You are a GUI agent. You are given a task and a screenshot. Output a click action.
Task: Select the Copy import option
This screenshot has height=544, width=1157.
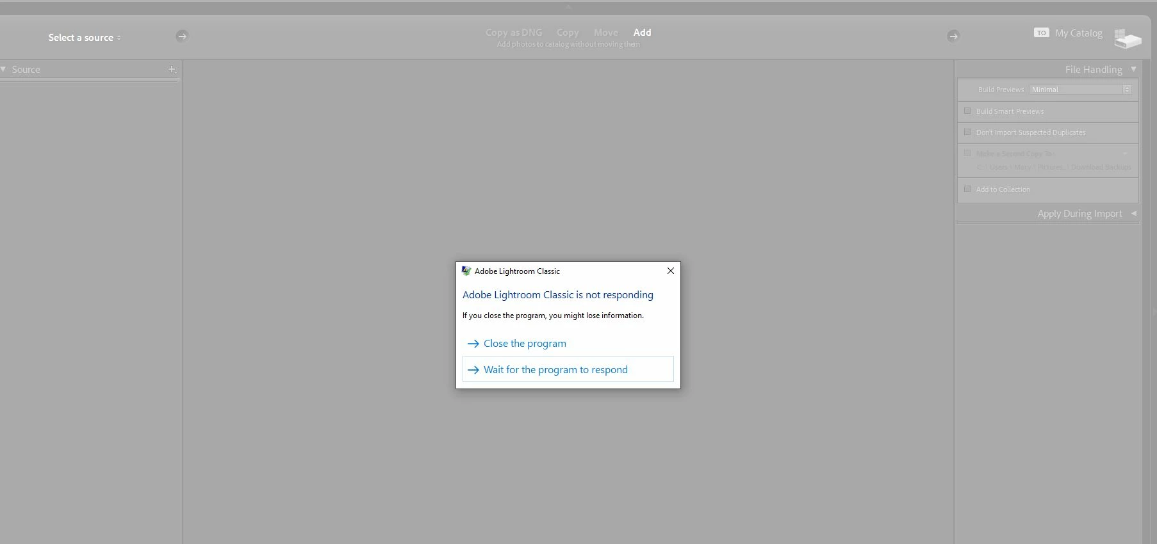568,32
